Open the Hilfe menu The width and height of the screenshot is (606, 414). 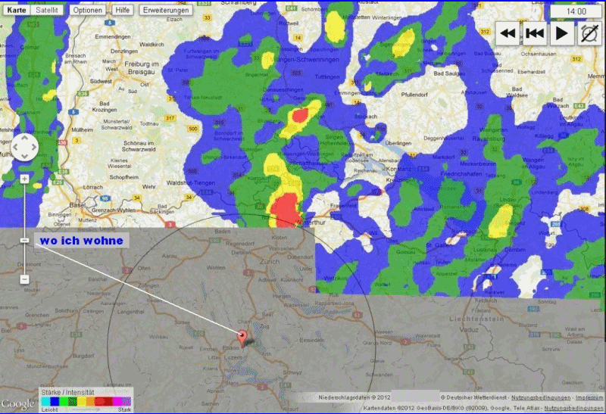click(123, 11)
